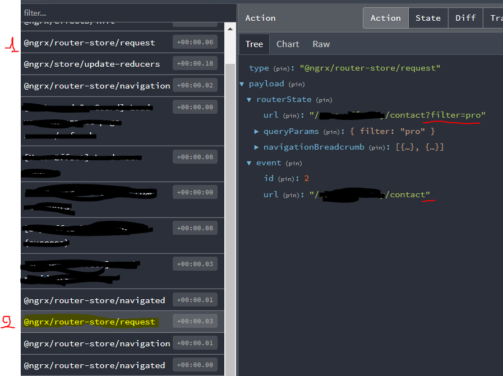The width and height of the screenshot is (503, 376).
Task: Click the +00:00.08 badge on first redacted row
Action: pyautogui.click(x=195, y=157)
